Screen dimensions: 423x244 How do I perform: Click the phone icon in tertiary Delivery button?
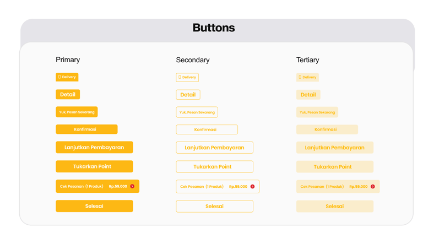point(300,77)
